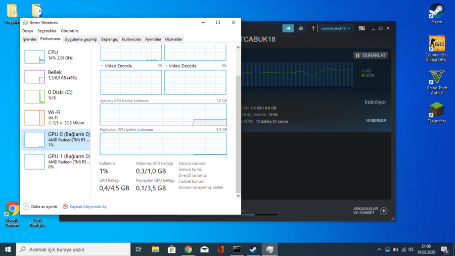The width and height of the screenshot is (455, 256).
Task: Select GPU 0 performance entry
Action: click(56, 140)
